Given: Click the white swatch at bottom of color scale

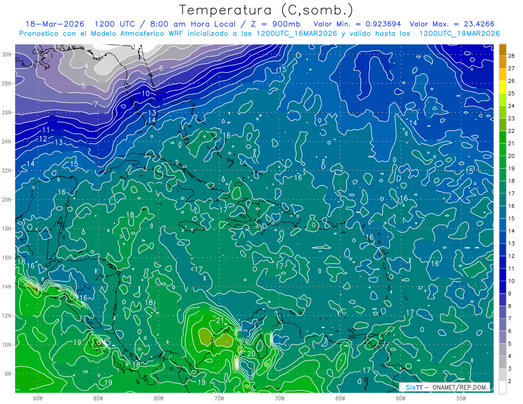Looking at the screenshot, I should tap(503, 387).
